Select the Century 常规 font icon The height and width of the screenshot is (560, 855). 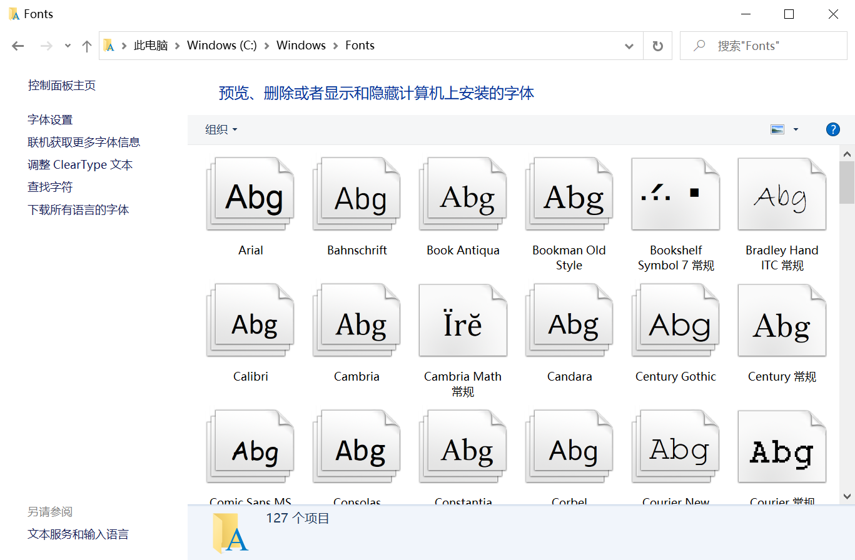782,321
